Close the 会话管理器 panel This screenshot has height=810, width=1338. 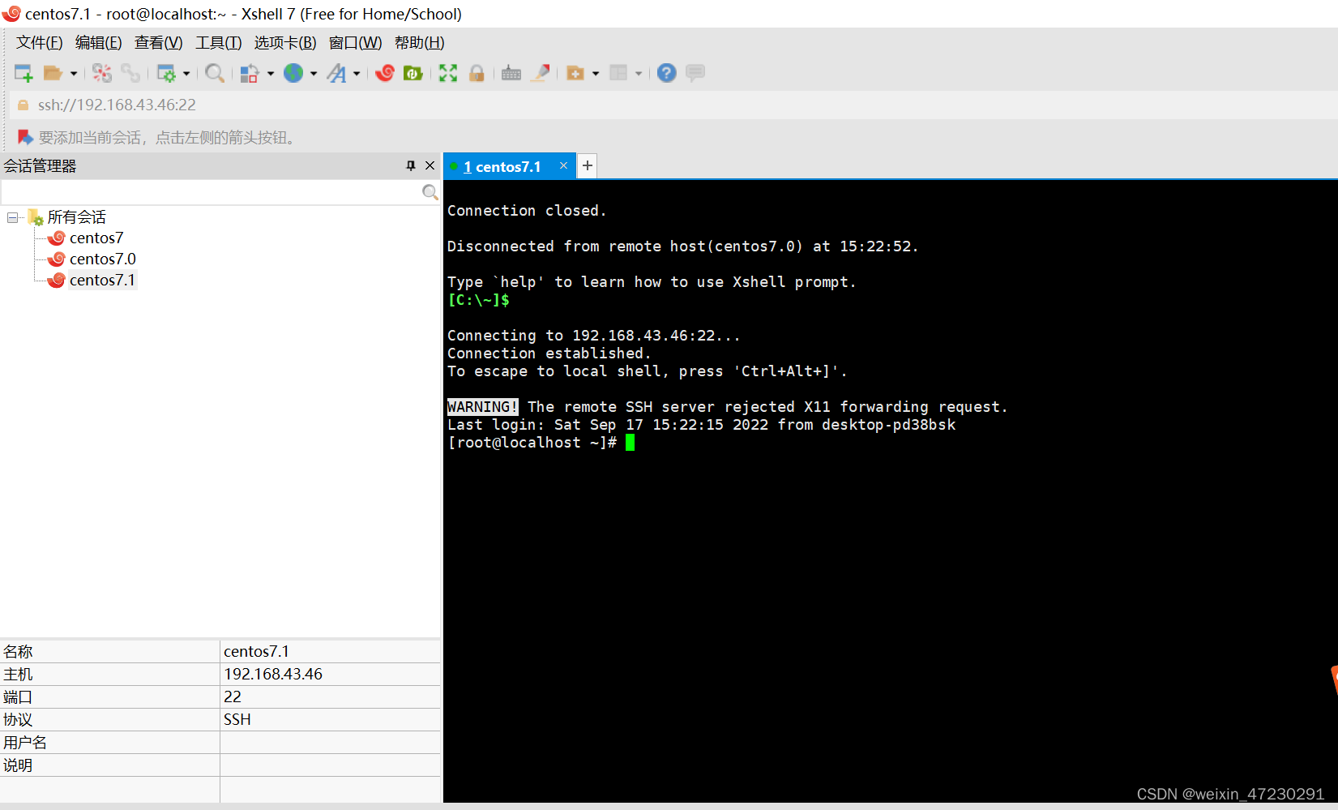(x=430, y=165)
